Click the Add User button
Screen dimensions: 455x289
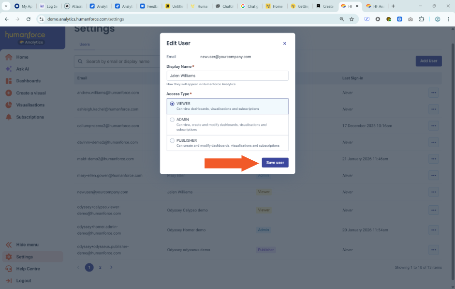pos(428,61)
